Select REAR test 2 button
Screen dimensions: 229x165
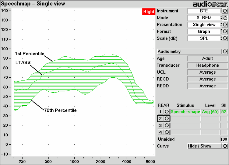pos(160,119)
